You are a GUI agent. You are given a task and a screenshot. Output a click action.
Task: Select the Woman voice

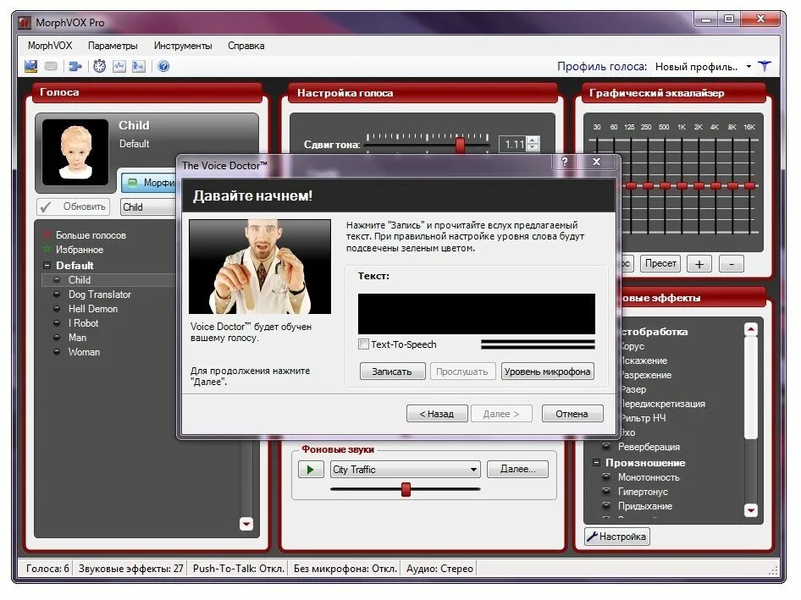tap(84, 352)
